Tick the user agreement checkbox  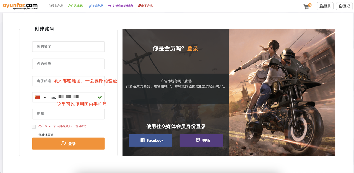[34, 127]
